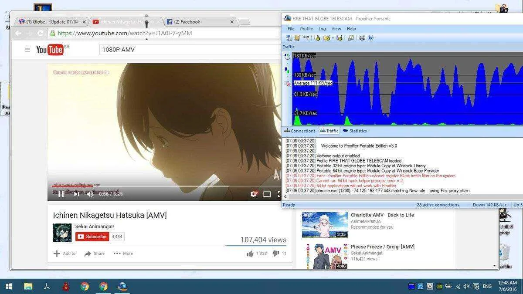Screen dimensions: 523x294
Task: Click the YouTube logo
Action: click(x=50, y=50)
